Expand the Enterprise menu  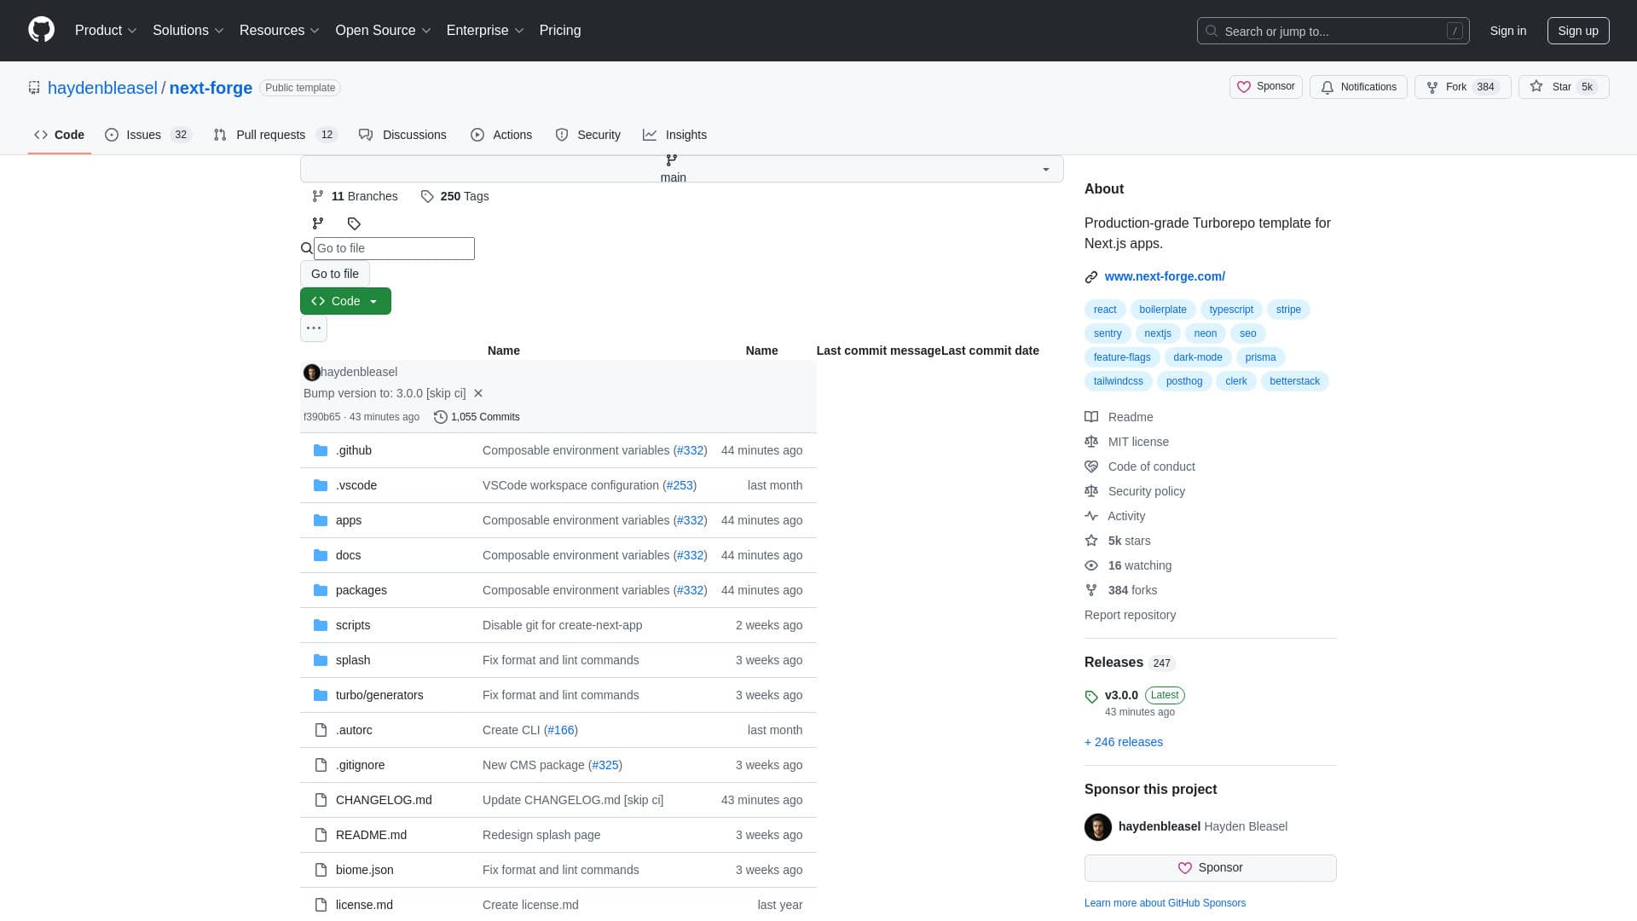coord(485,31)
